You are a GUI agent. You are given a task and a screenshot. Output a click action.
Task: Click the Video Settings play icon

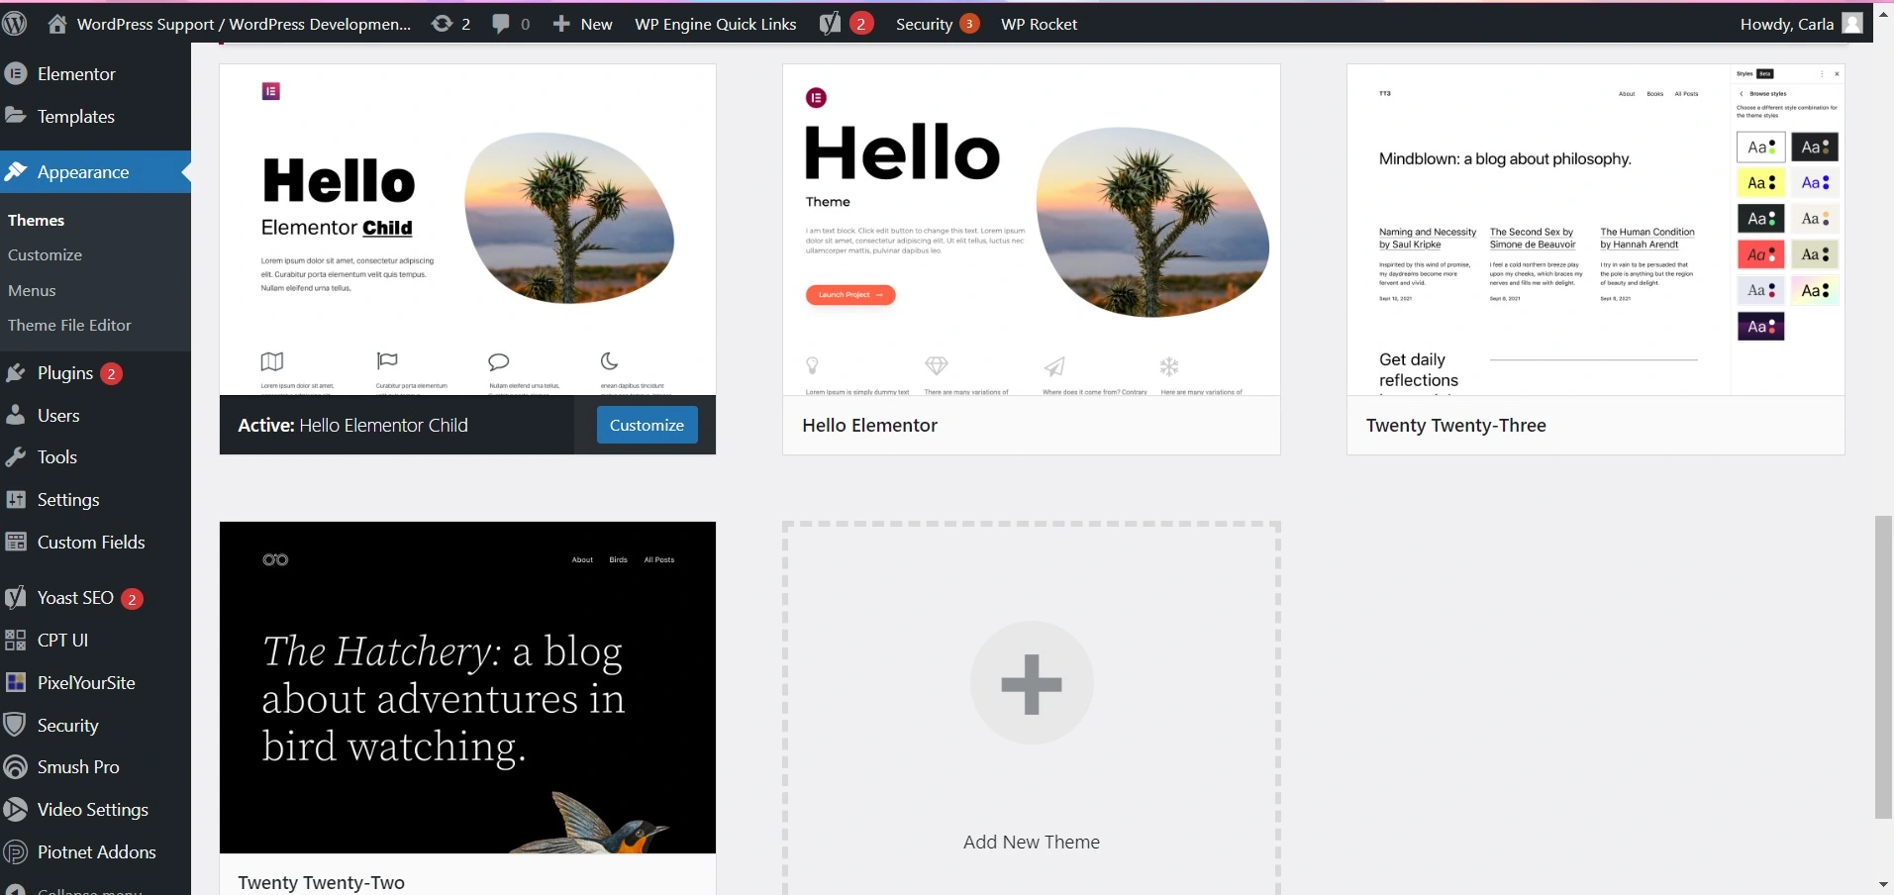(x=15, y=810)
